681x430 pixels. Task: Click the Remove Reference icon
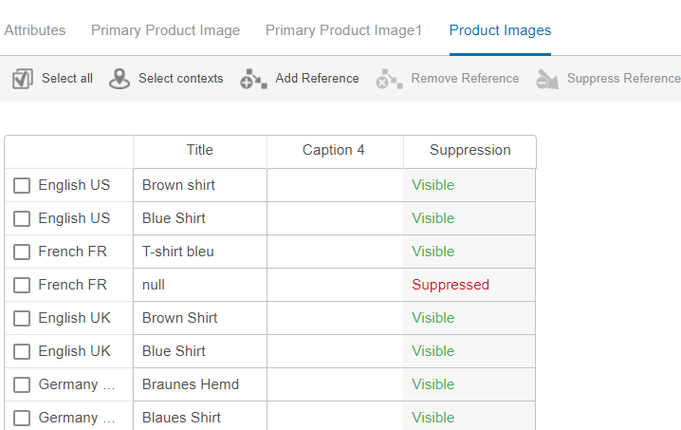click(389, 79)
